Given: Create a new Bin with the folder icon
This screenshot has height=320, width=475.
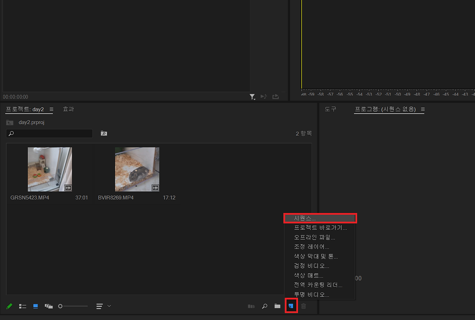Looking at the screenshot, I should 277,306.
